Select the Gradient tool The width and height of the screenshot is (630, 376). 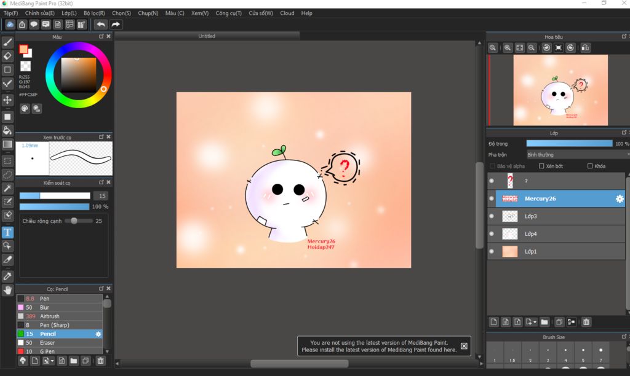pos(7,144)
